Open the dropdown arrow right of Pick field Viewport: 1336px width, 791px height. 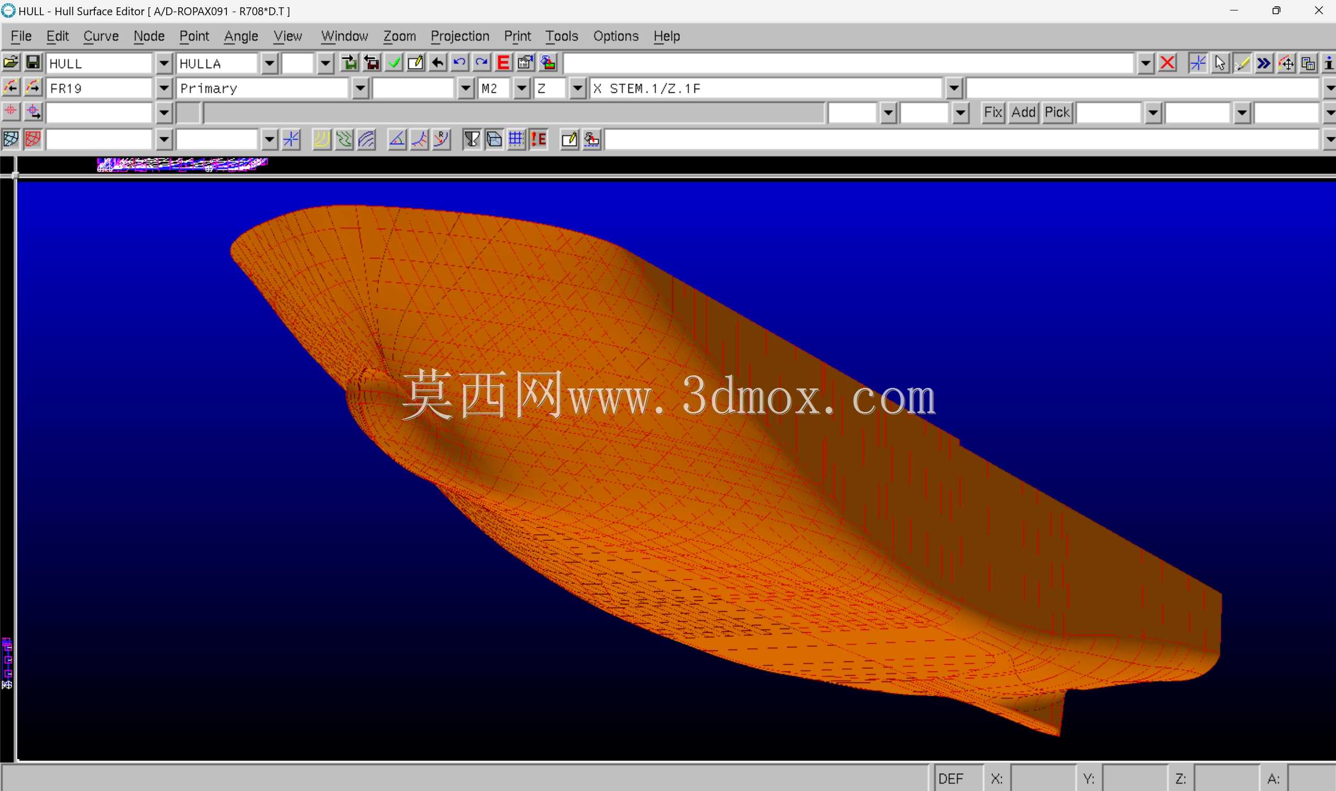pos(1153,113)
